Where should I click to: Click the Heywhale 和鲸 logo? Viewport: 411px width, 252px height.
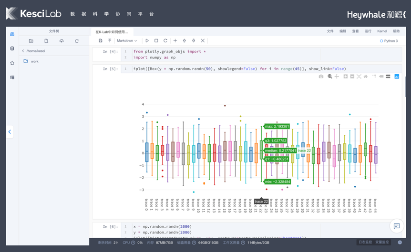[x=376, y=15]
